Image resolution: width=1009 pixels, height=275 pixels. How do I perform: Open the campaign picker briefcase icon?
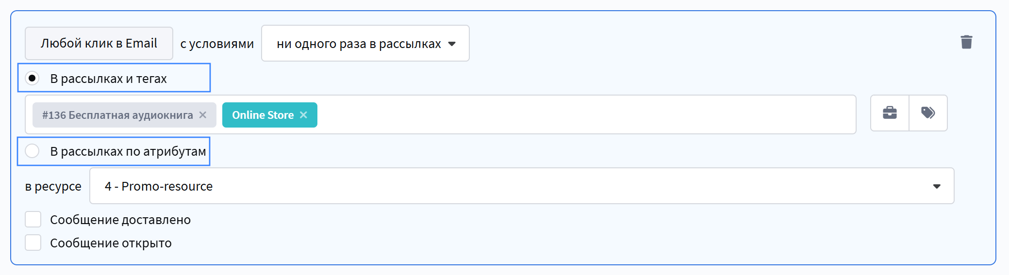pos(890,113)
